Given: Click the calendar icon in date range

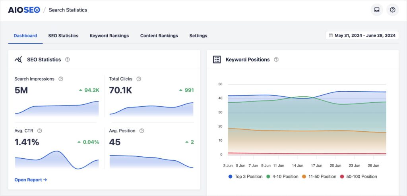Looking at the screenshot, I should 331,36.
